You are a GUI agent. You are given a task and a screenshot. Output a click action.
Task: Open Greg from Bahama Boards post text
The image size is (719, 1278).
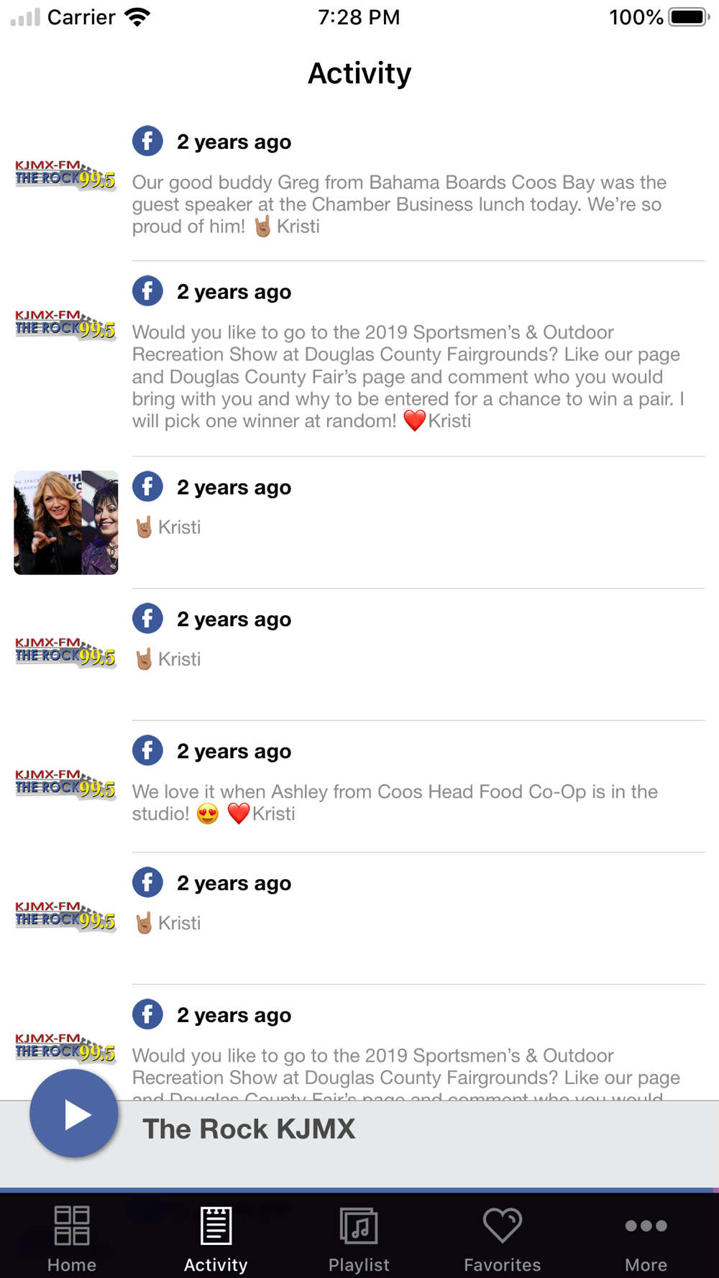click(400, 204)
